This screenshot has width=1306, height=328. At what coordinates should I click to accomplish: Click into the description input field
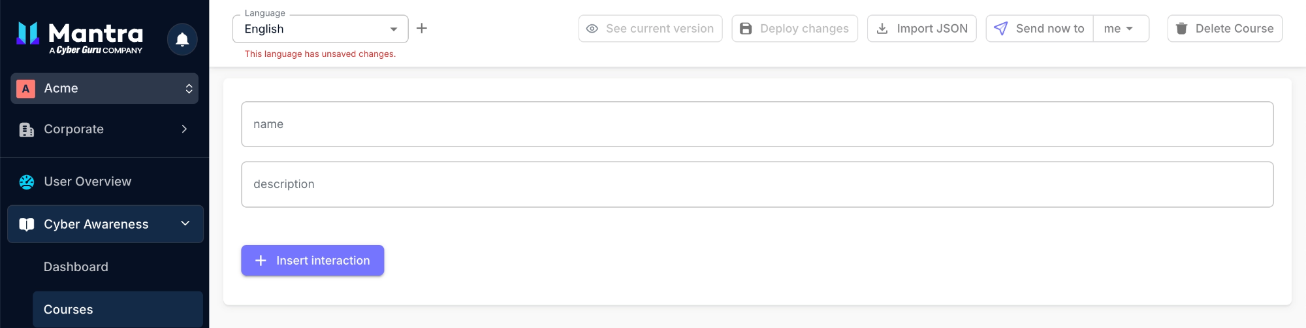pyautogui.click(x=757, y=185)
